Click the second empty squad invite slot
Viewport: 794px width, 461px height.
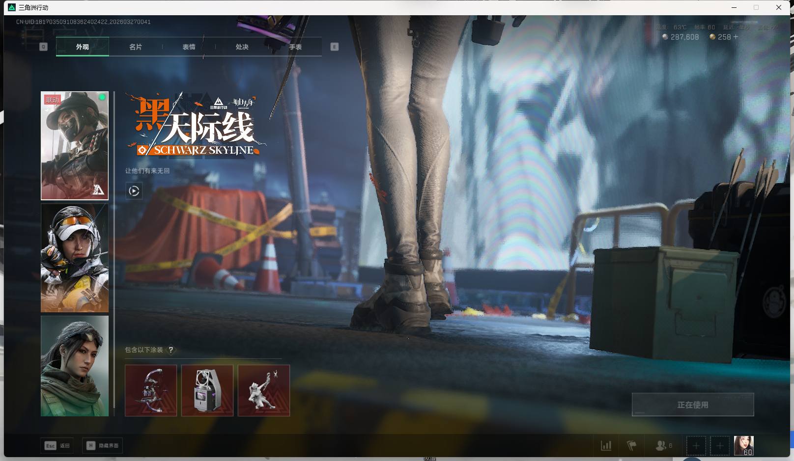pos(720,446)
